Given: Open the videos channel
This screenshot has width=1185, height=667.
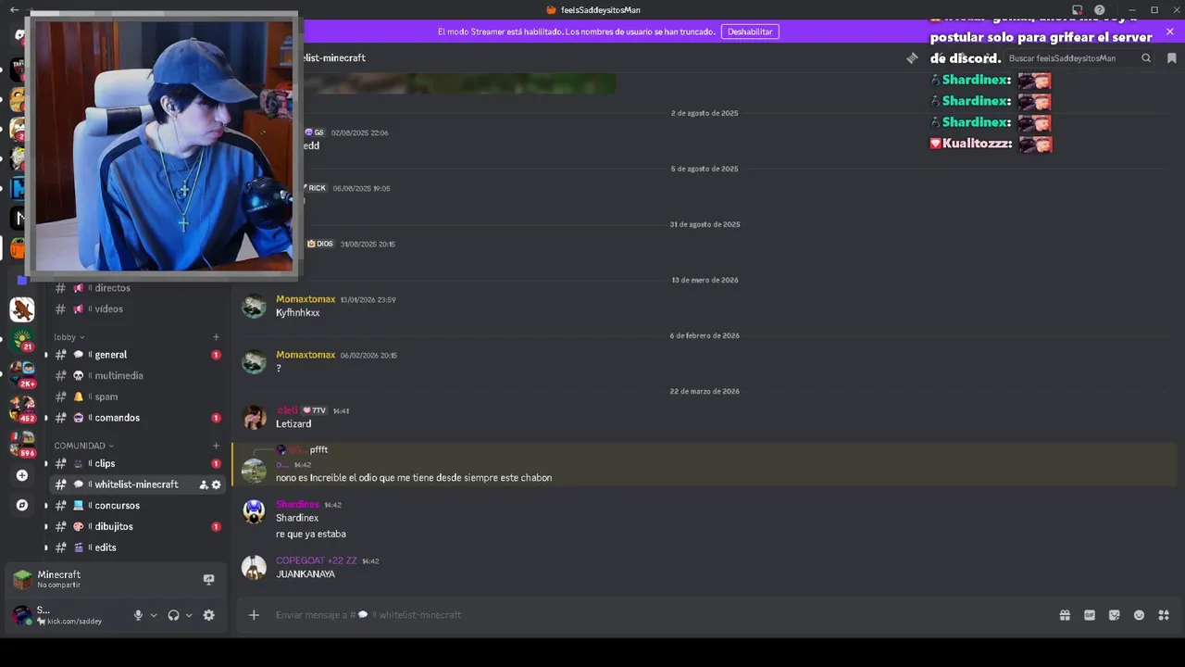Looking at the screenshot, I should 136,309.
